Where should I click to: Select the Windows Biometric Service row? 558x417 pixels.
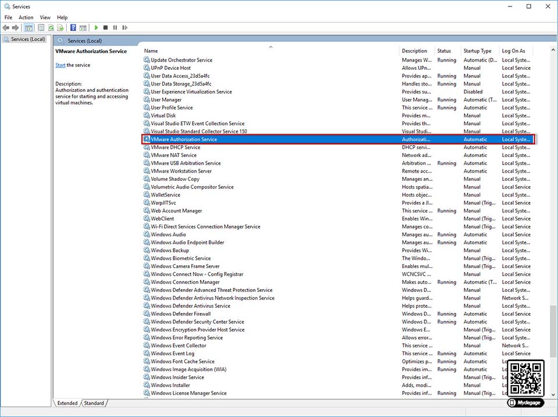tap(338, 258)
